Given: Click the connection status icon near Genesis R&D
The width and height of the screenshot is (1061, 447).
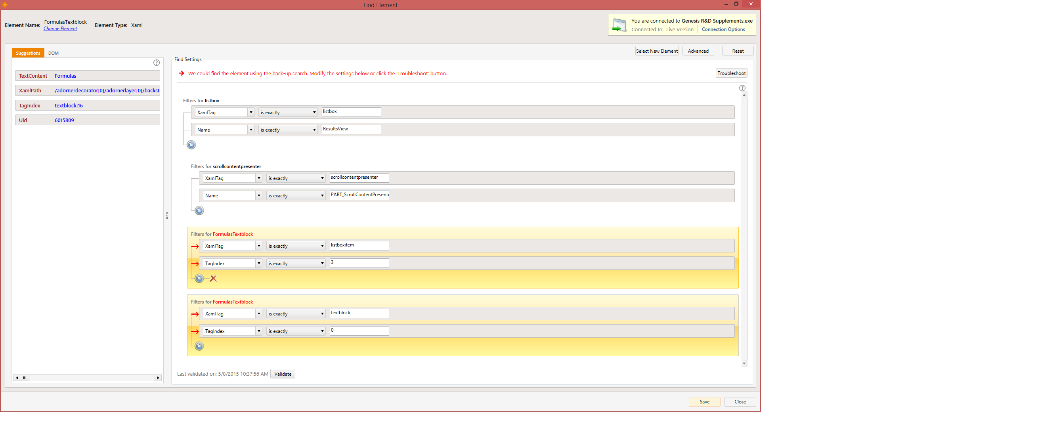Looking at the screenshot, I should [x=619, y=25].
